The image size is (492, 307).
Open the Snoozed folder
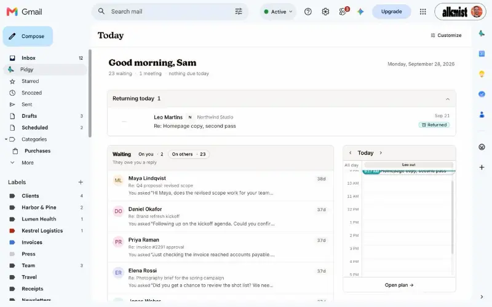[x=46, y=93]
